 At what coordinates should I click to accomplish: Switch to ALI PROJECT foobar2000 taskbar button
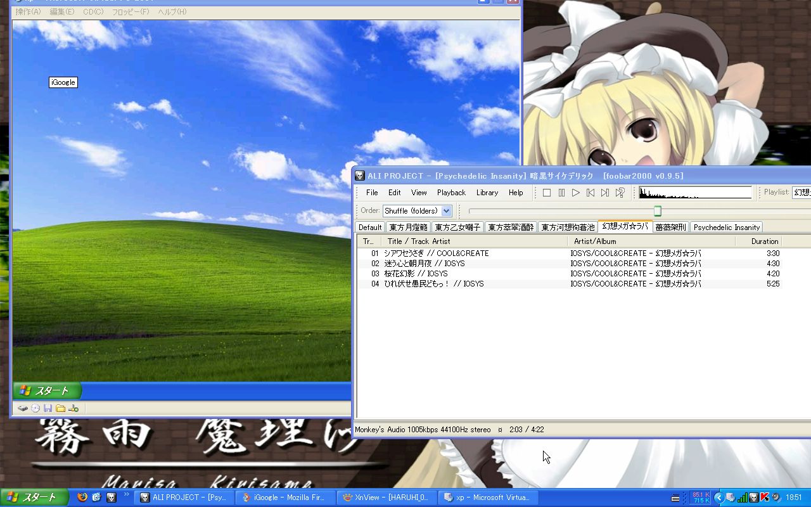(184, 497)
